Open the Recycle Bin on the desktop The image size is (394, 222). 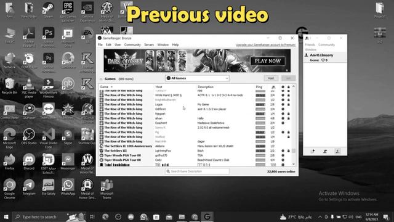coord(10,86)
